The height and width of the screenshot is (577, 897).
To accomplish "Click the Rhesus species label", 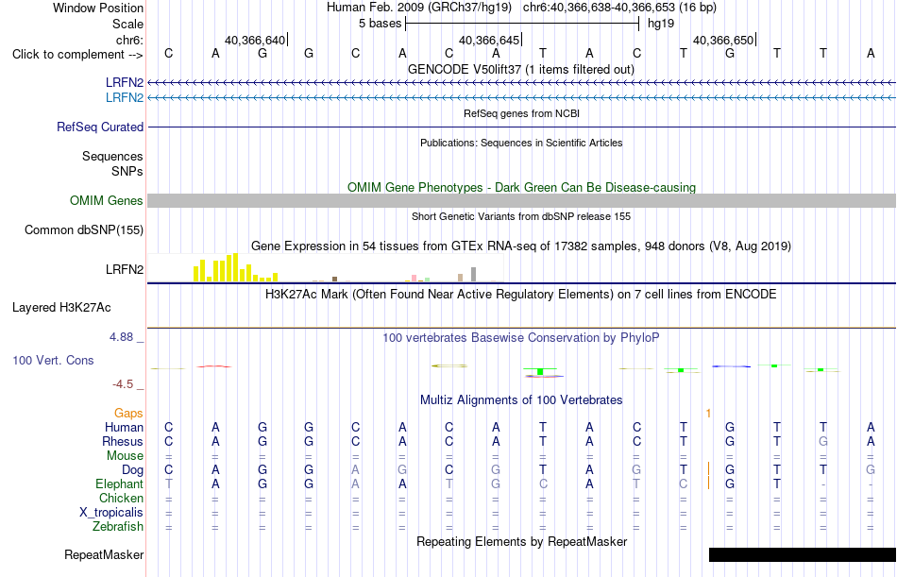I will [x=123, y=442].
